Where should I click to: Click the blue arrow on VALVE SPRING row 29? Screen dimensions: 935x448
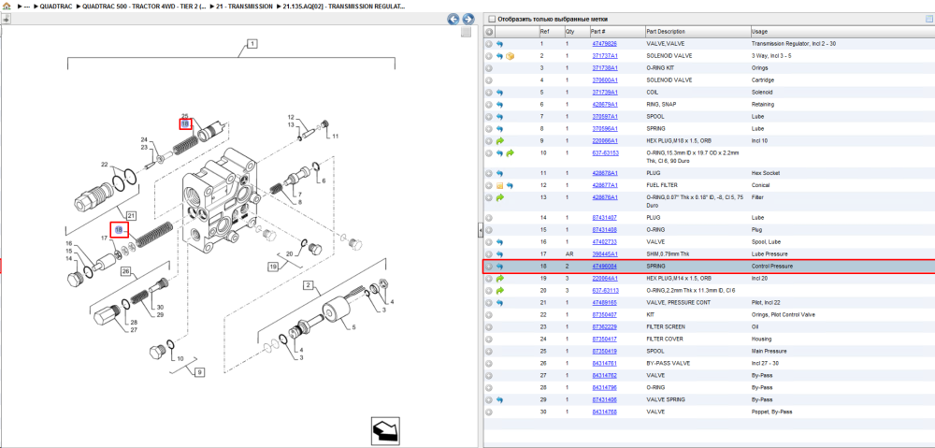pyautogui.click(x=499, y=399)
